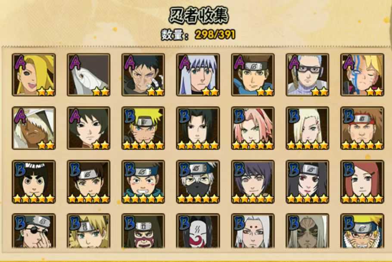Choose the sunglasses-wearing B-rank ninja
This screenshot has width=392, height=262.
click(x=34, y=231)
